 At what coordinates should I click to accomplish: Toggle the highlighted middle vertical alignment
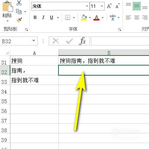point(137,6)
